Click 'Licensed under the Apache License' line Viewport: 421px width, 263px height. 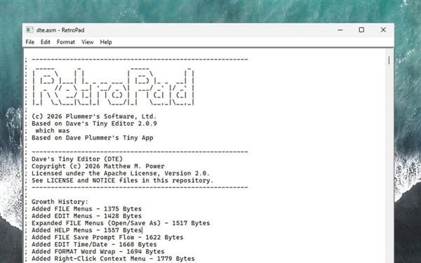click(121, 173)
